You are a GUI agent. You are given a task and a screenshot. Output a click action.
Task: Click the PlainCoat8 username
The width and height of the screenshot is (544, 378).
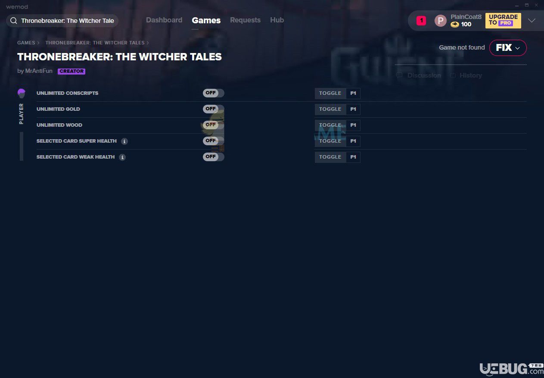tap(466, 17)
